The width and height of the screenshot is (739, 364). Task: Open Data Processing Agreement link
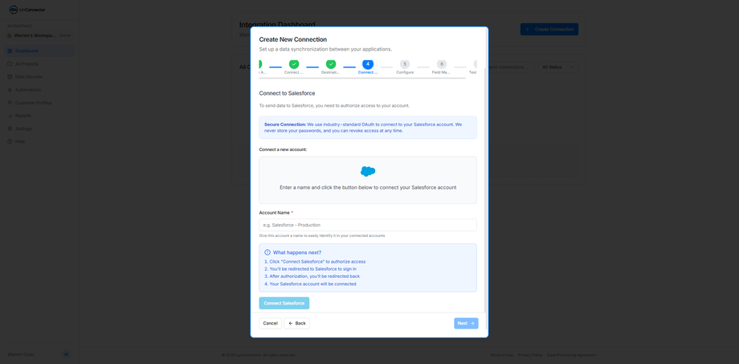tap(572, 355)
